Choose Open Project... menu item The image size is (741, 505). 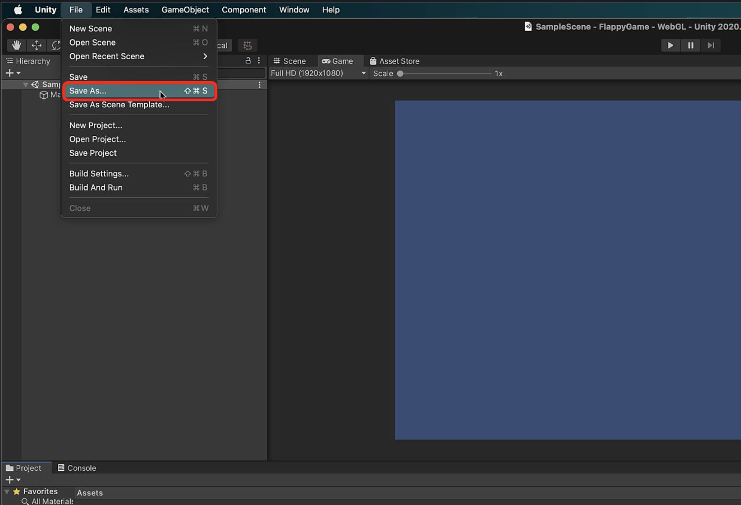pyautogui.click(x=139, y=139)
